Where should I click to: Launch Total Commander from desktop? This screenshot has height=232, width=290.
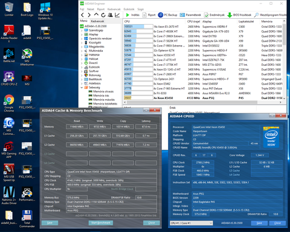coord(27,219)
